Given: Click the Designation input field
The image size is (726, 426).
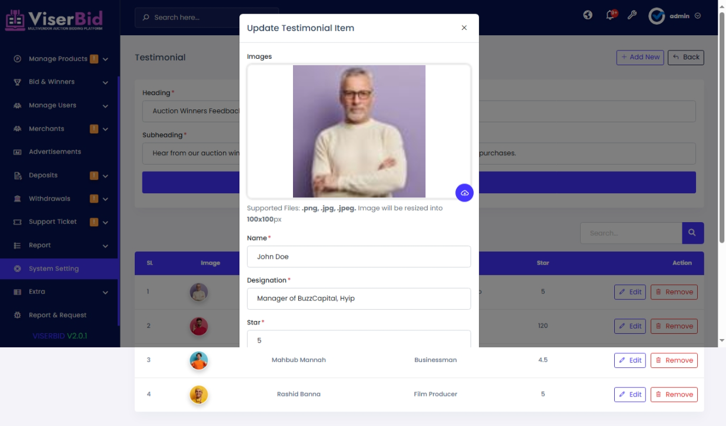Looking at the screenshot, I should (x=359, y=298).
